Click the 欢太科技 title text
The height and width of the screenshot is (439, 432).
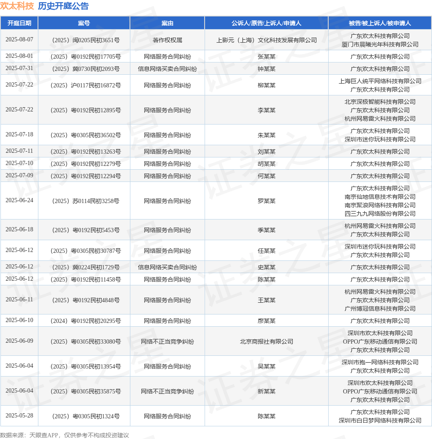[17, 6]
